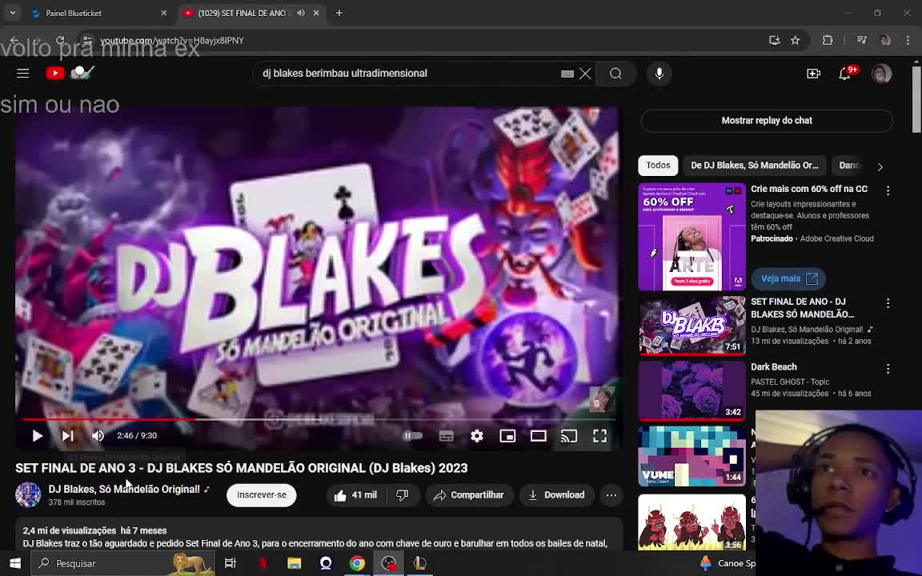Bookmark this page with the star
Screen dimensions: 922x576
click(796, 41)
